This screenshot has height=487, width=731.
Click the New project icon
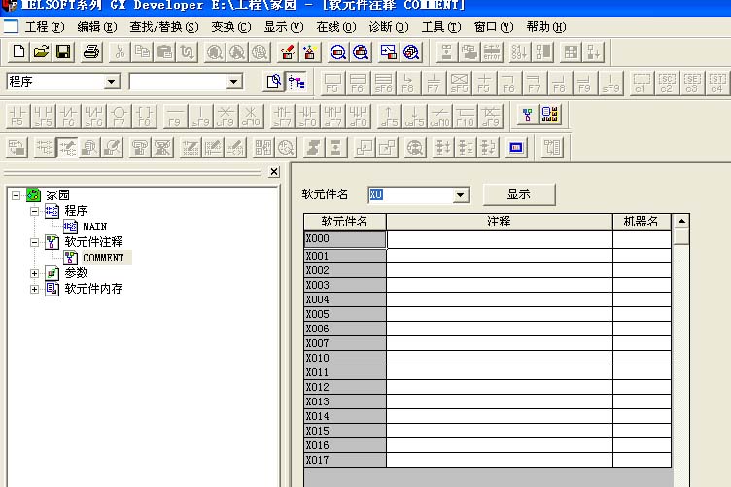[x=18, y=52]
